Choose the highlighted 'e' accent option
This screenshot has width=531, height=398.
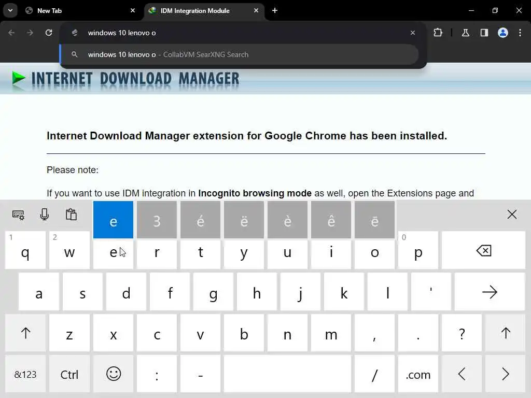[x=113, y=220]
